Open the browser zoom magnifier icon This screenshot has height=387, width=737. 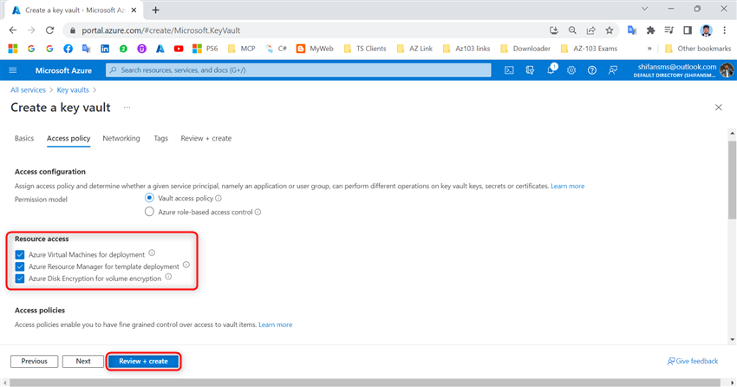(572, 30)
